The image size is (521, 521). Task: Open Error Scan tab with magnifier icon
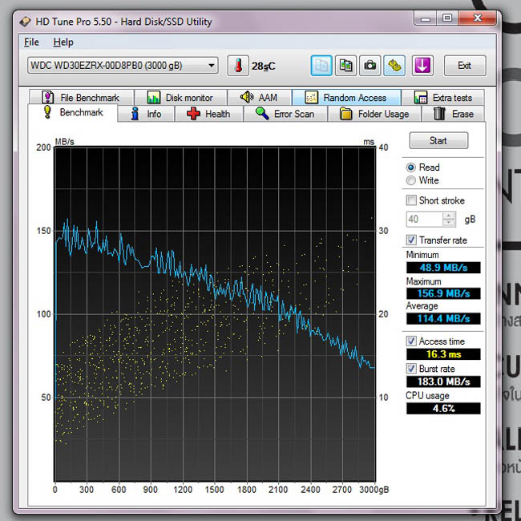(x=285, y=114)
